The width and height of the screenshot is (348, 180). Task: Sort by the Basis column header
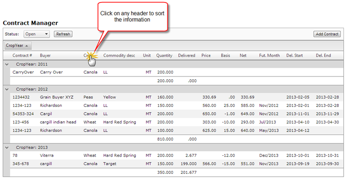click(x=225, y=56)
